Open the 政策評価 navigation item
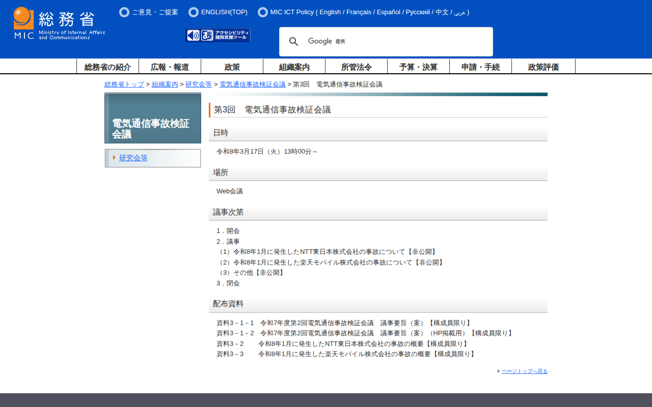This screenshot has height=407, width=652. pyautogui.click(x=543, y=67)
